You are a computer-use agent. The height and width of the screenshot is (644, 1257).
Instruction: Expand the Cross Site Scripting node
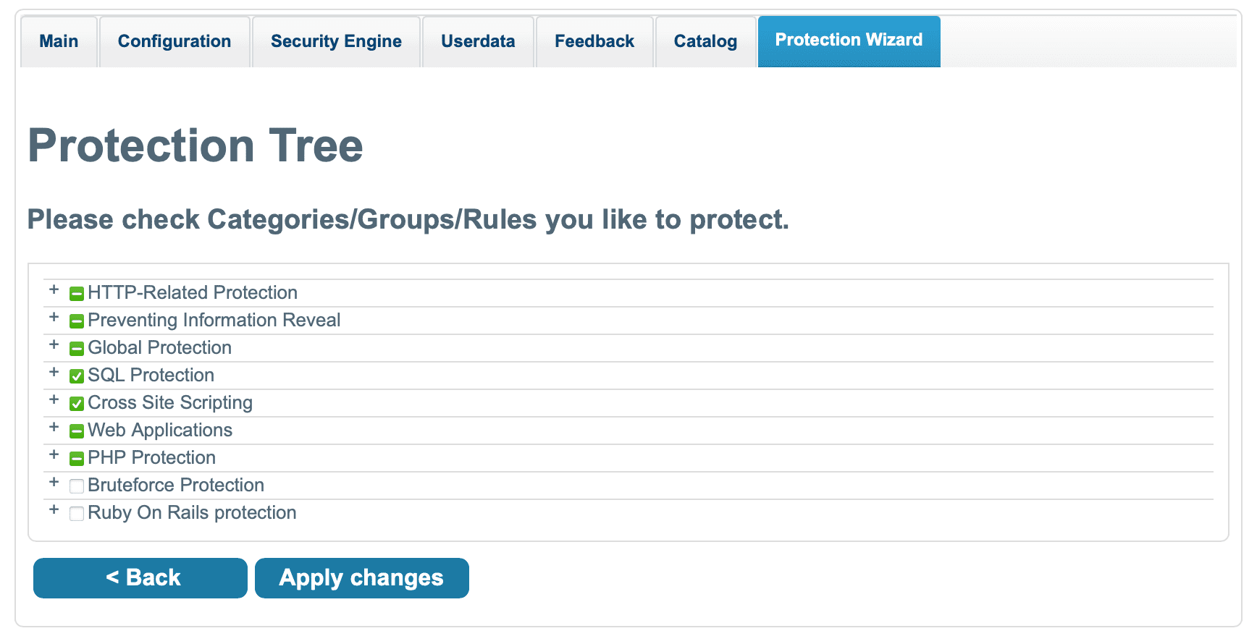click(x=54, y=400)
